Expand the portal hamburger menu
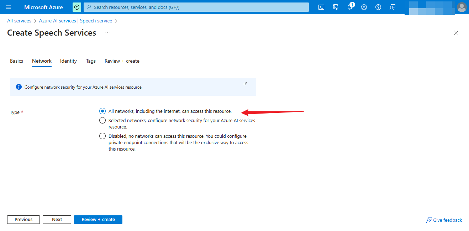This screenshot has width=469, height=231. pos(9,7)
